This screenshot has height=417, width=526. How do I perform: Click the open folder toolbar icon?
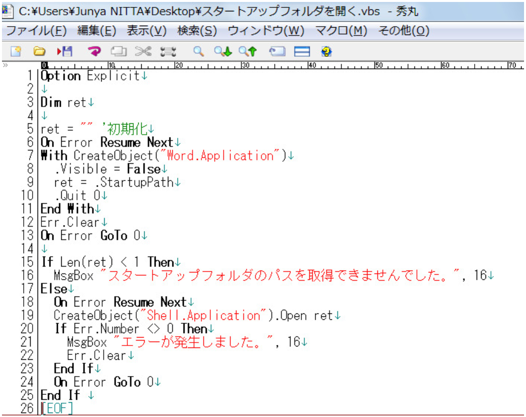click(x=39, y=51)
